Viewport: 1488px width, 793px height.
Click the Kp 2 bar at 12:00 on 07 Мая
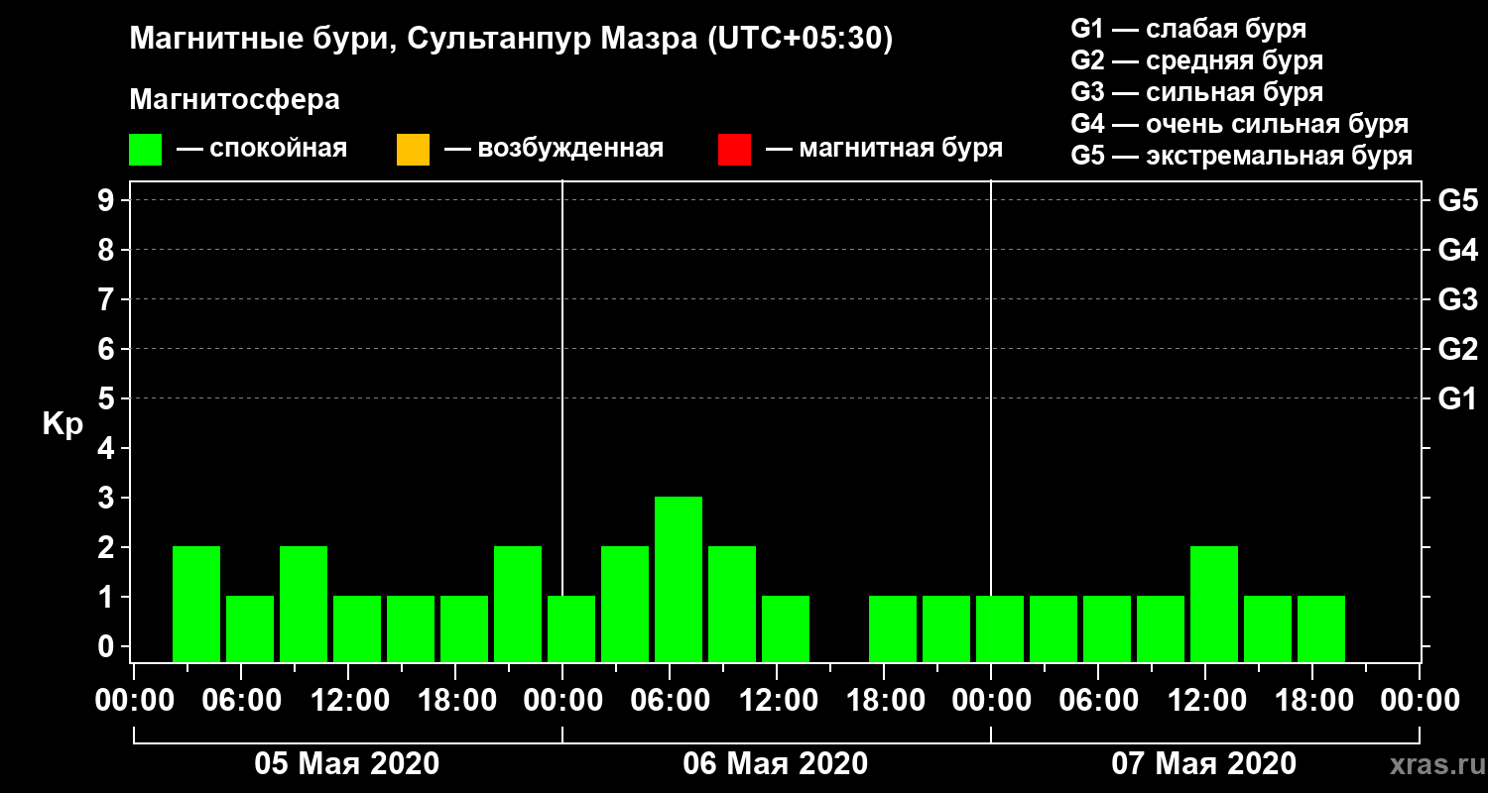pyautogui.click(x=1214, y=604)
